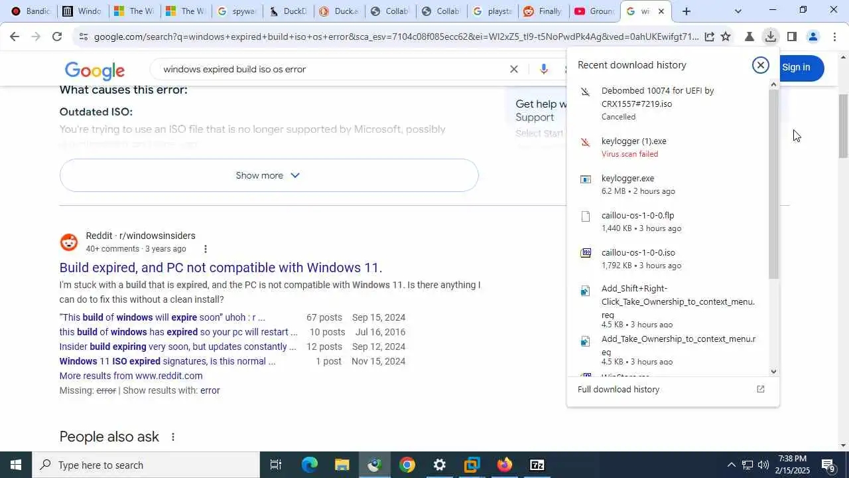849x478 pixels.
Task: Open 'Windows 11 ISO expired signatures' link
Action: click(x=167, y=361)
